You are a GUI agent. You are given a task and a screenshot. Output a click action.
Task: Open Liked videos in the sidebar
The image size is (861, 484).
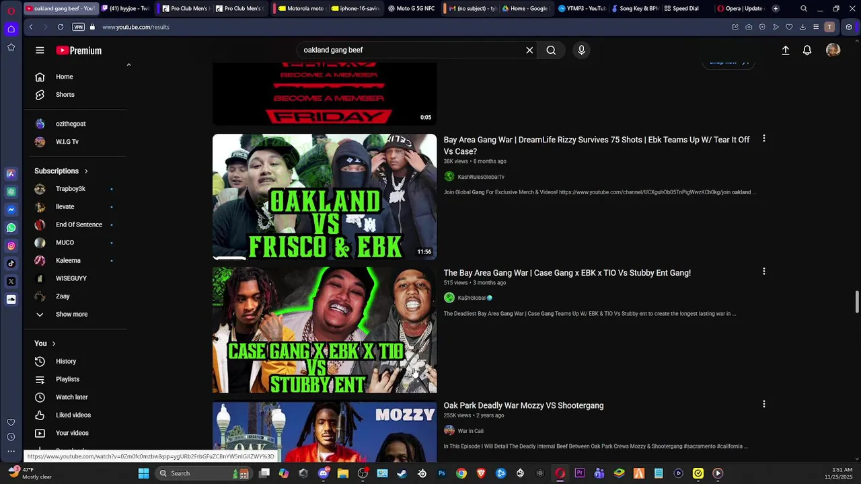[x=74, y=415]
